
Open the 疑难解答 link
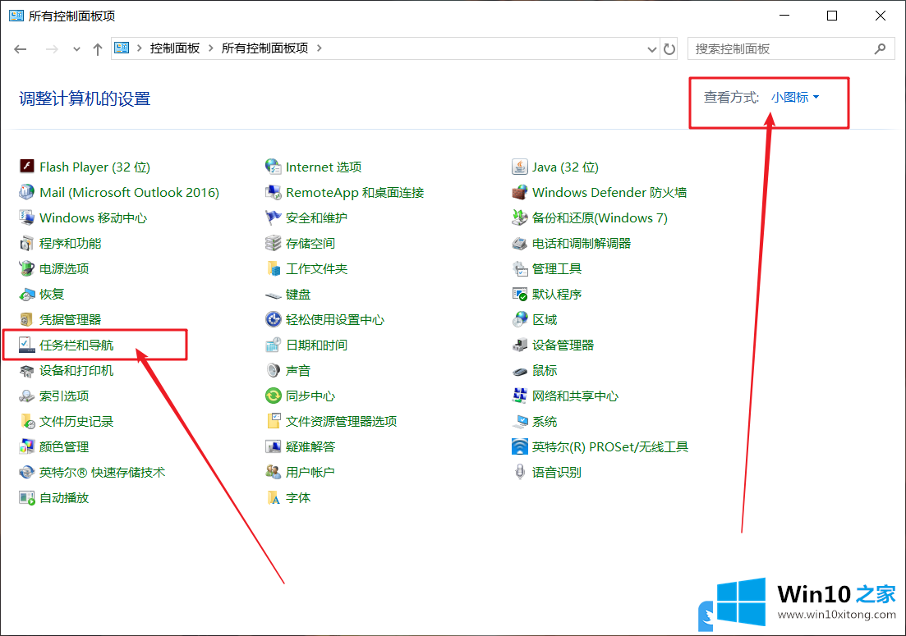click(310, 446)
